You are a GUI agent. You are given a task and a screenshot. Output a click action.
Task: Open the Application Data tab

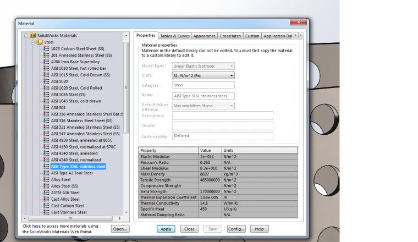point(277,36)
